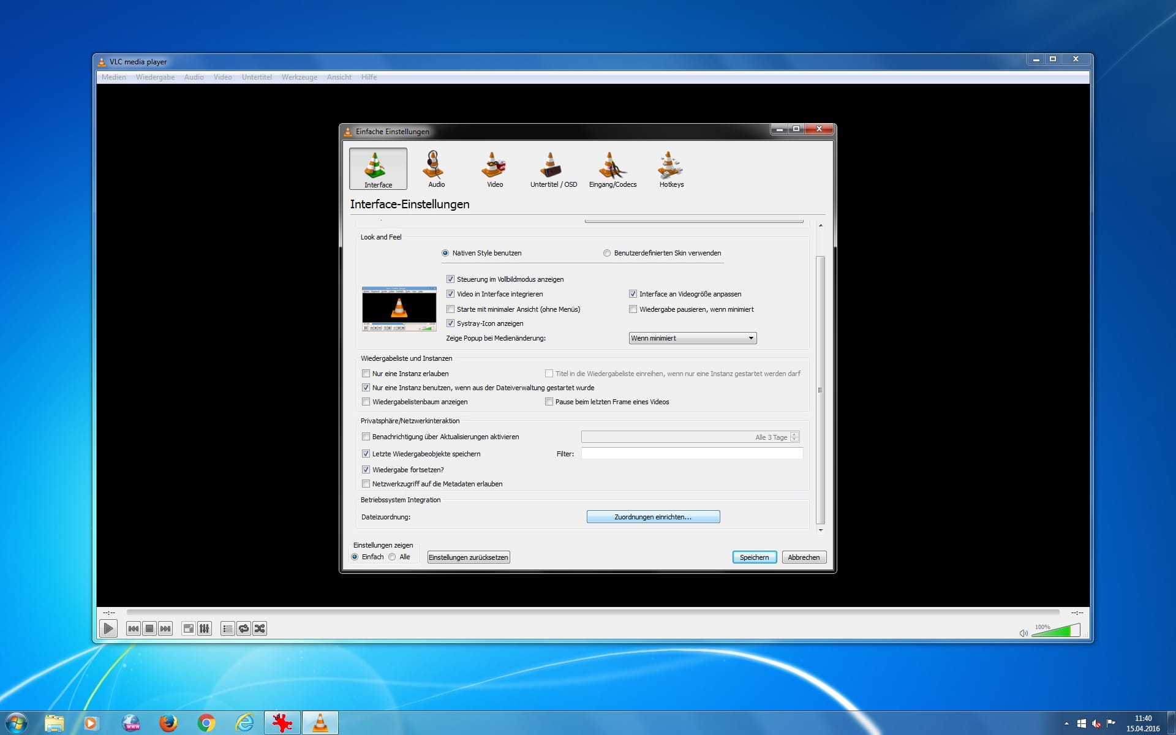Open the Wiedergabe menu
This screenshot has width=1176, height=735.
[x=155, y=77]
